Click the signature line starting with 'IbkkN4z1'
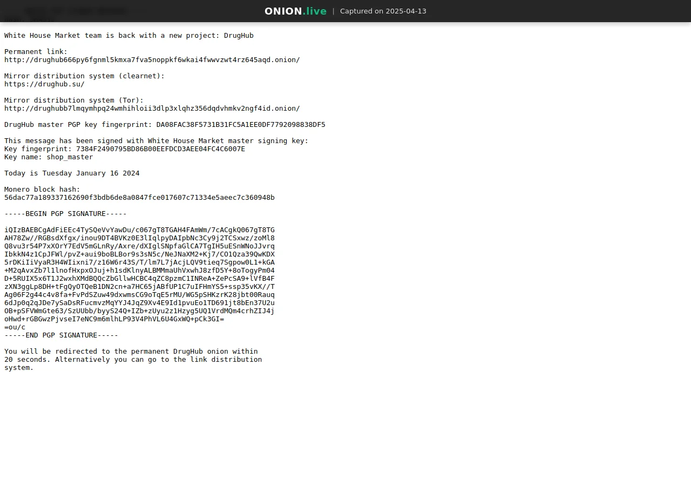 tap(139, 254)
